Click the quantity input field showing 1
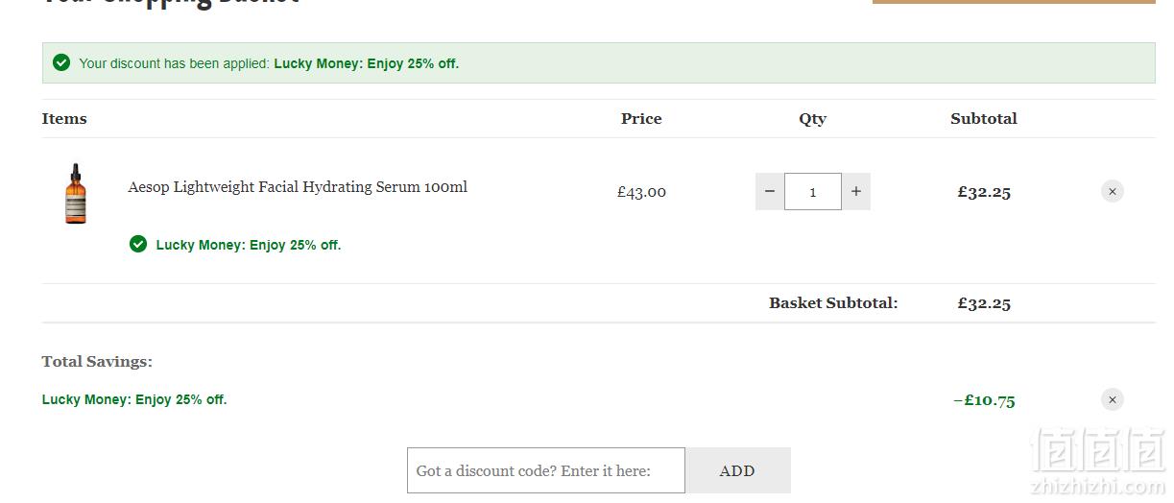The height and width of the screenshot is (503, 1174). (813, 191)
